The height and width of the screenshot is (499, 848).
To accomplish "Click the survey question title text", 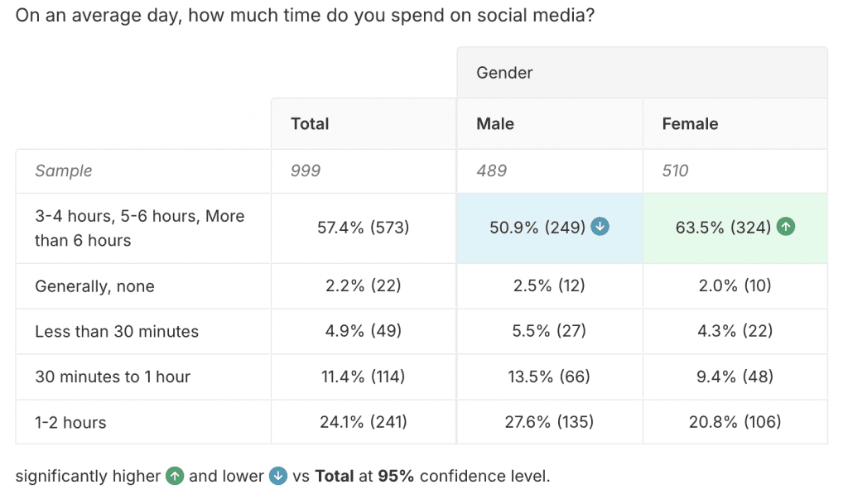I will 305,16.
